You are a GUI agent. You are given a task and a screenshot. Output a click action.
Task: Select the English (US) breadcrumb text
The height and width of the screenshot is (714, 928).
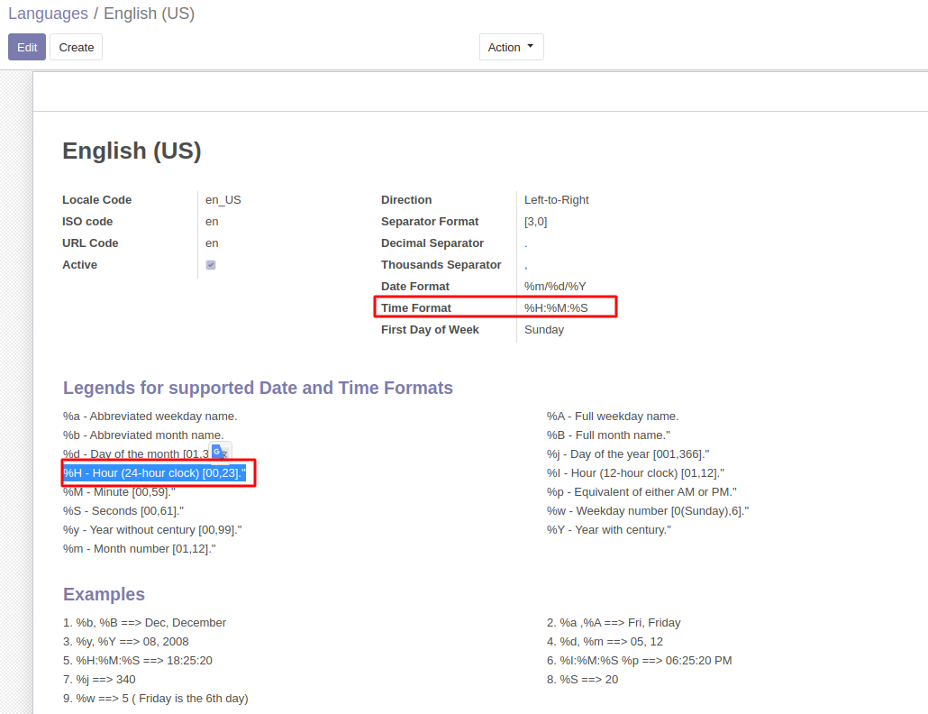tap(150, 14)
